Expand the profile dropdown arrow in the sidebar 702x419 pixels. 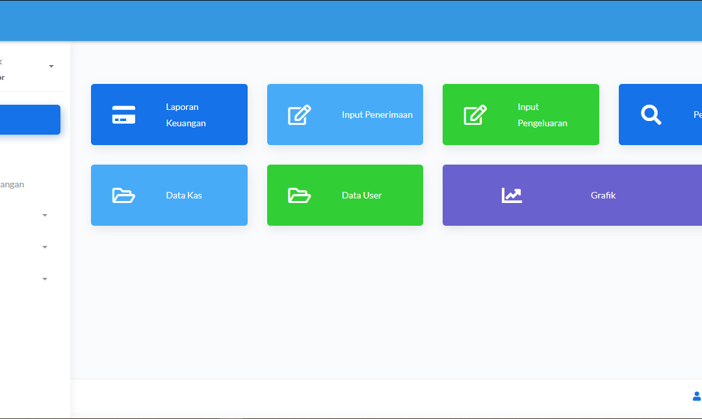[51, 66]
